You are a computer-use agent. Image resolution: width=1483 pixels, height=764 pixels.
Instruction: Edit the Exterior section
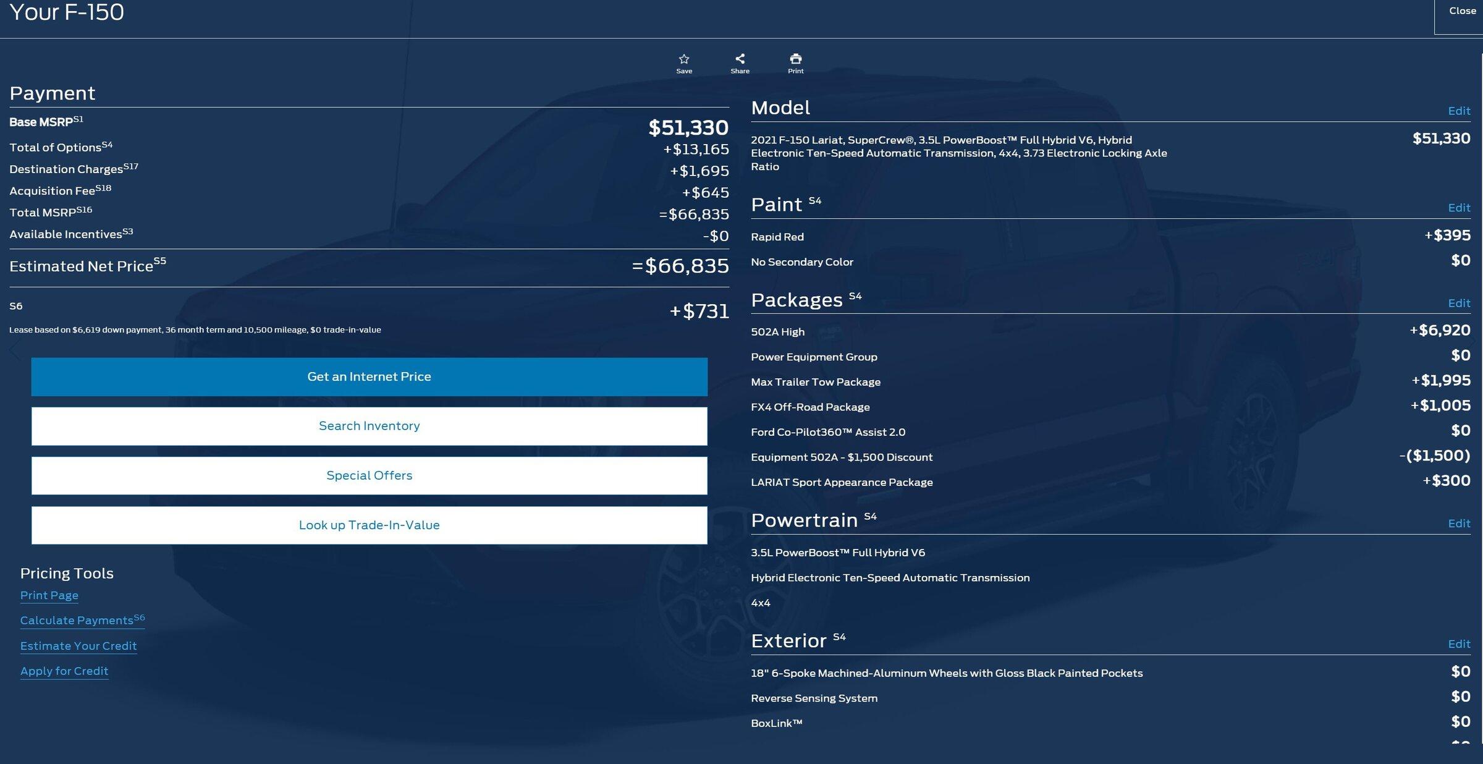[x=1459, y=644]
